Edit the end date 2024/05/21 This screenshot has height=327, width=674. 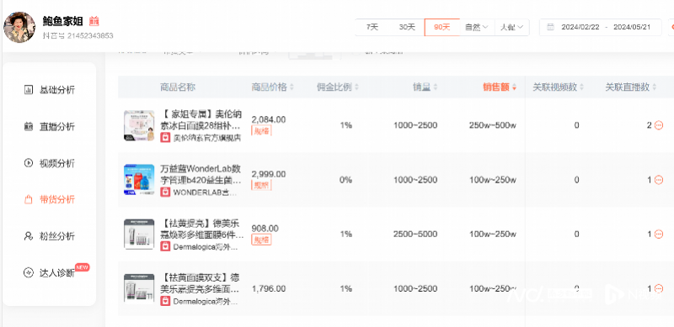(632, 27)
